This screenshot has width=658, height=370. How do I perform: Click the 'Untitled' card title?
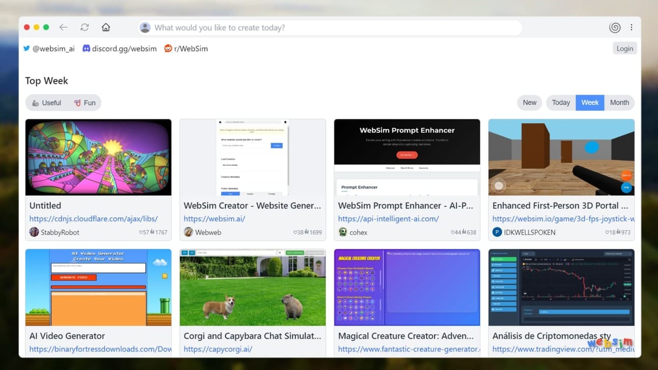point(45,206)
